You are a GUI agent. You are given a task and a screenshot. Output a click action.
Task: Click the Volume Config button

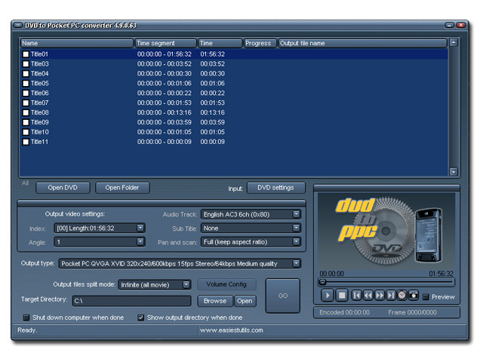coord(226,284)
